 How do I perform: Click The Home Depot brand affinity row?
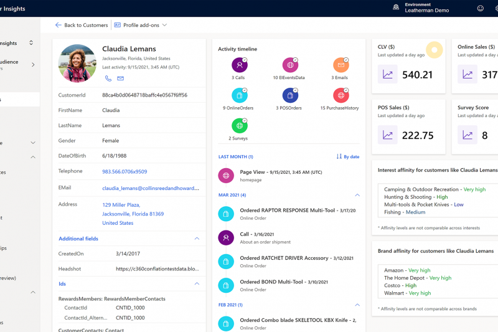[418, 278]
